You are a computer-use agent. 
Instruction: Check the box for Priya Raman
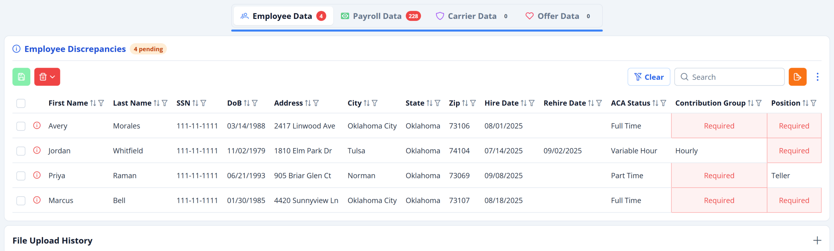(21, 176)
